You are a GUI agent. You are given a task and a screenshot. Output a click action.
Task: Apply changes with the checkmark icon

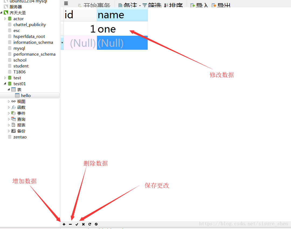coord(77,224)
